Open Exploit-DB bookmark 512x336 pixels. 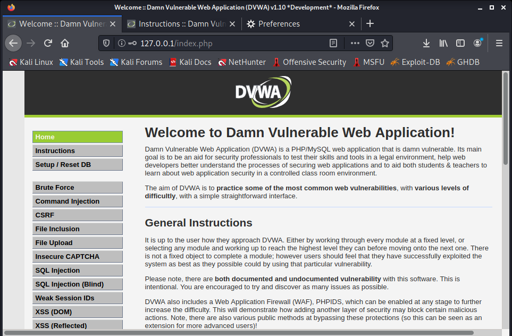pyautogui.click(x=415, y=62)
